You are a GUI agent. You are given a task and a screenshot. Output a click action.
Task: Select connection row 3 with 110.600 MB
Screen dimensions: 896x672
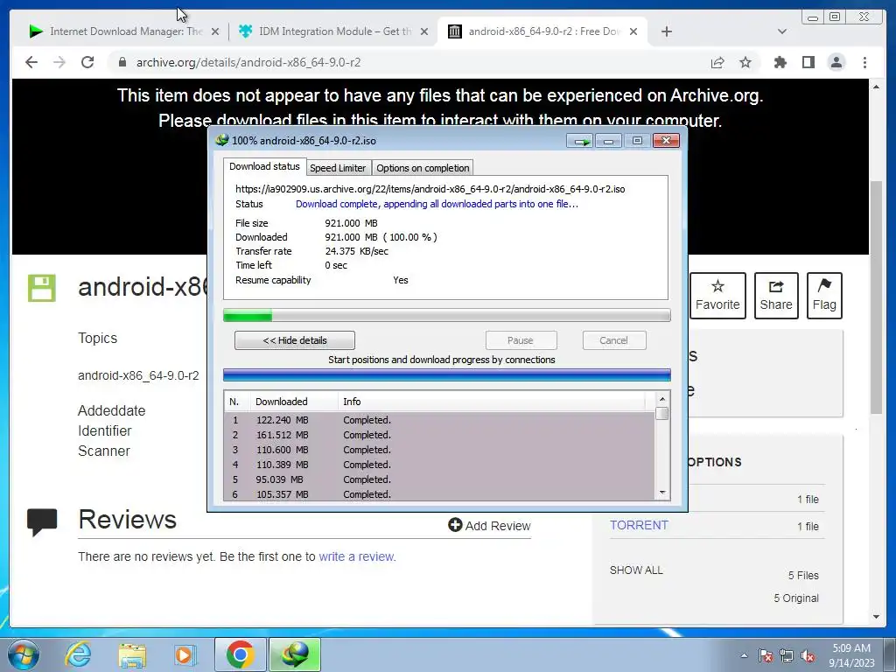(x=439, y=450)
